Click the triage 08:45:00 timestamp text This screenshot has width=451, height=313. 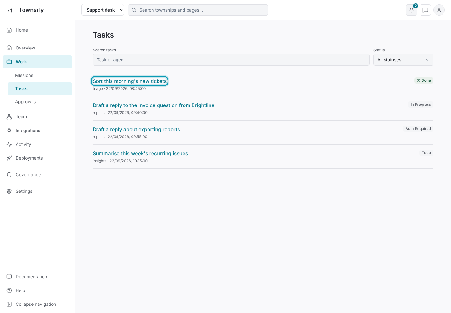pyautogui.click(x=119, y=89)
